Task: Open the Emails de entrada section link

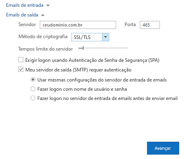Action: (25, 5)
